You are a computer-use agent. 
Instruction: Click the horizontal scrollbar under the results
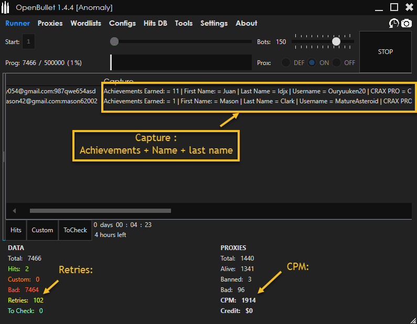click(x=100, y=211)
